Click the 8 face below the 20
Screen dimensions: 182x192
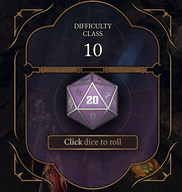[x=93, y=116]
